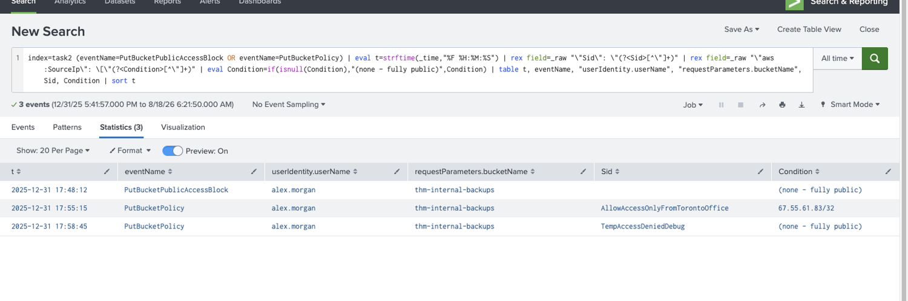Switch to the Visualization tab
This screenshot has height=301, width=908.
183,128
